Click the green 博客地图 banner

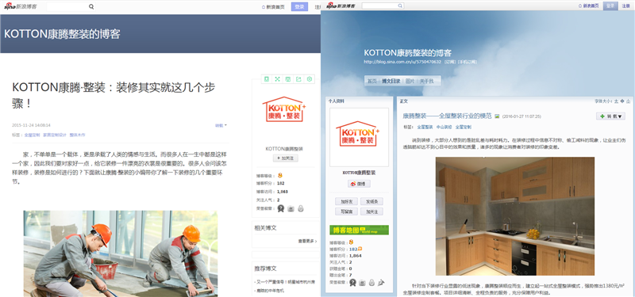point(359,230)
